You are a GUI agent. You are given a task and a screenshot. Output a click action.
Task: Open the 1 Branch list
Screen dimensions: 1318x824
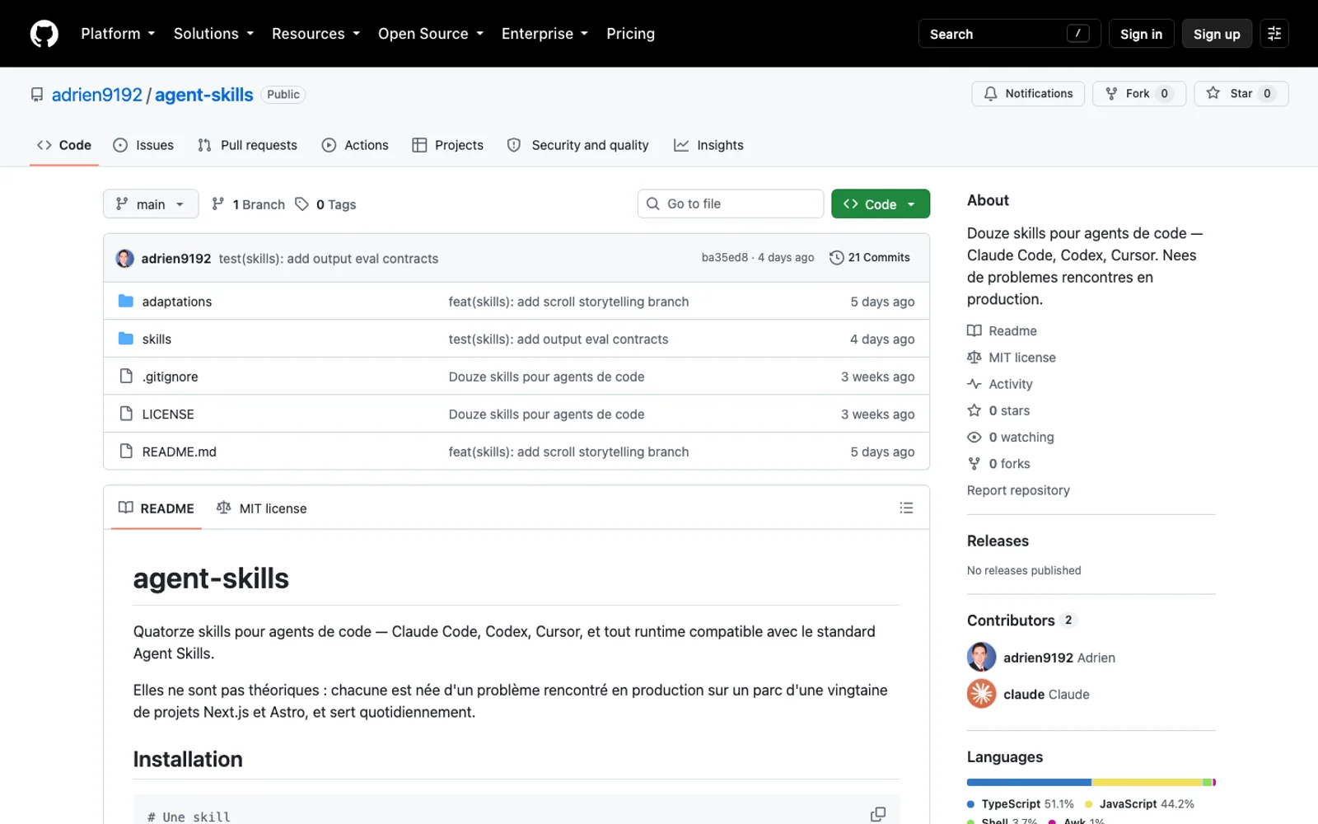coord(248,204)
